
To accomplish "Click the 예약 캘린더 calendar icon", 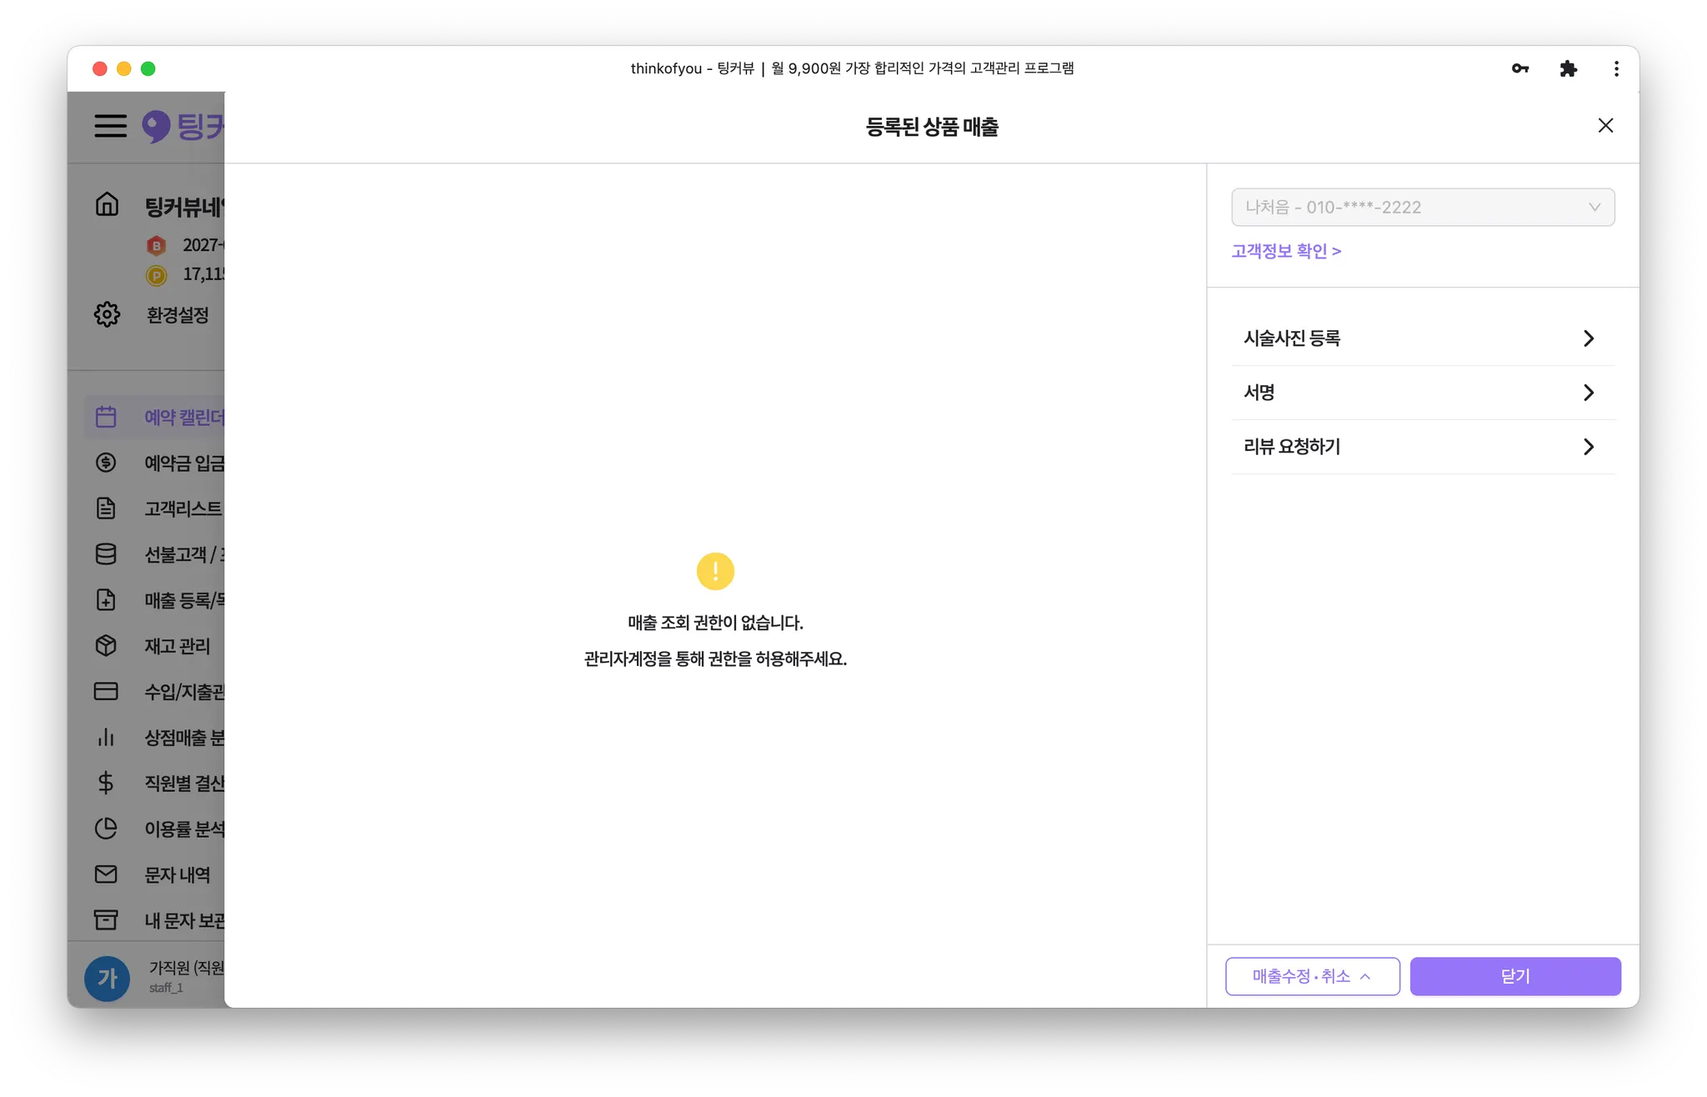I will (106, 417).
